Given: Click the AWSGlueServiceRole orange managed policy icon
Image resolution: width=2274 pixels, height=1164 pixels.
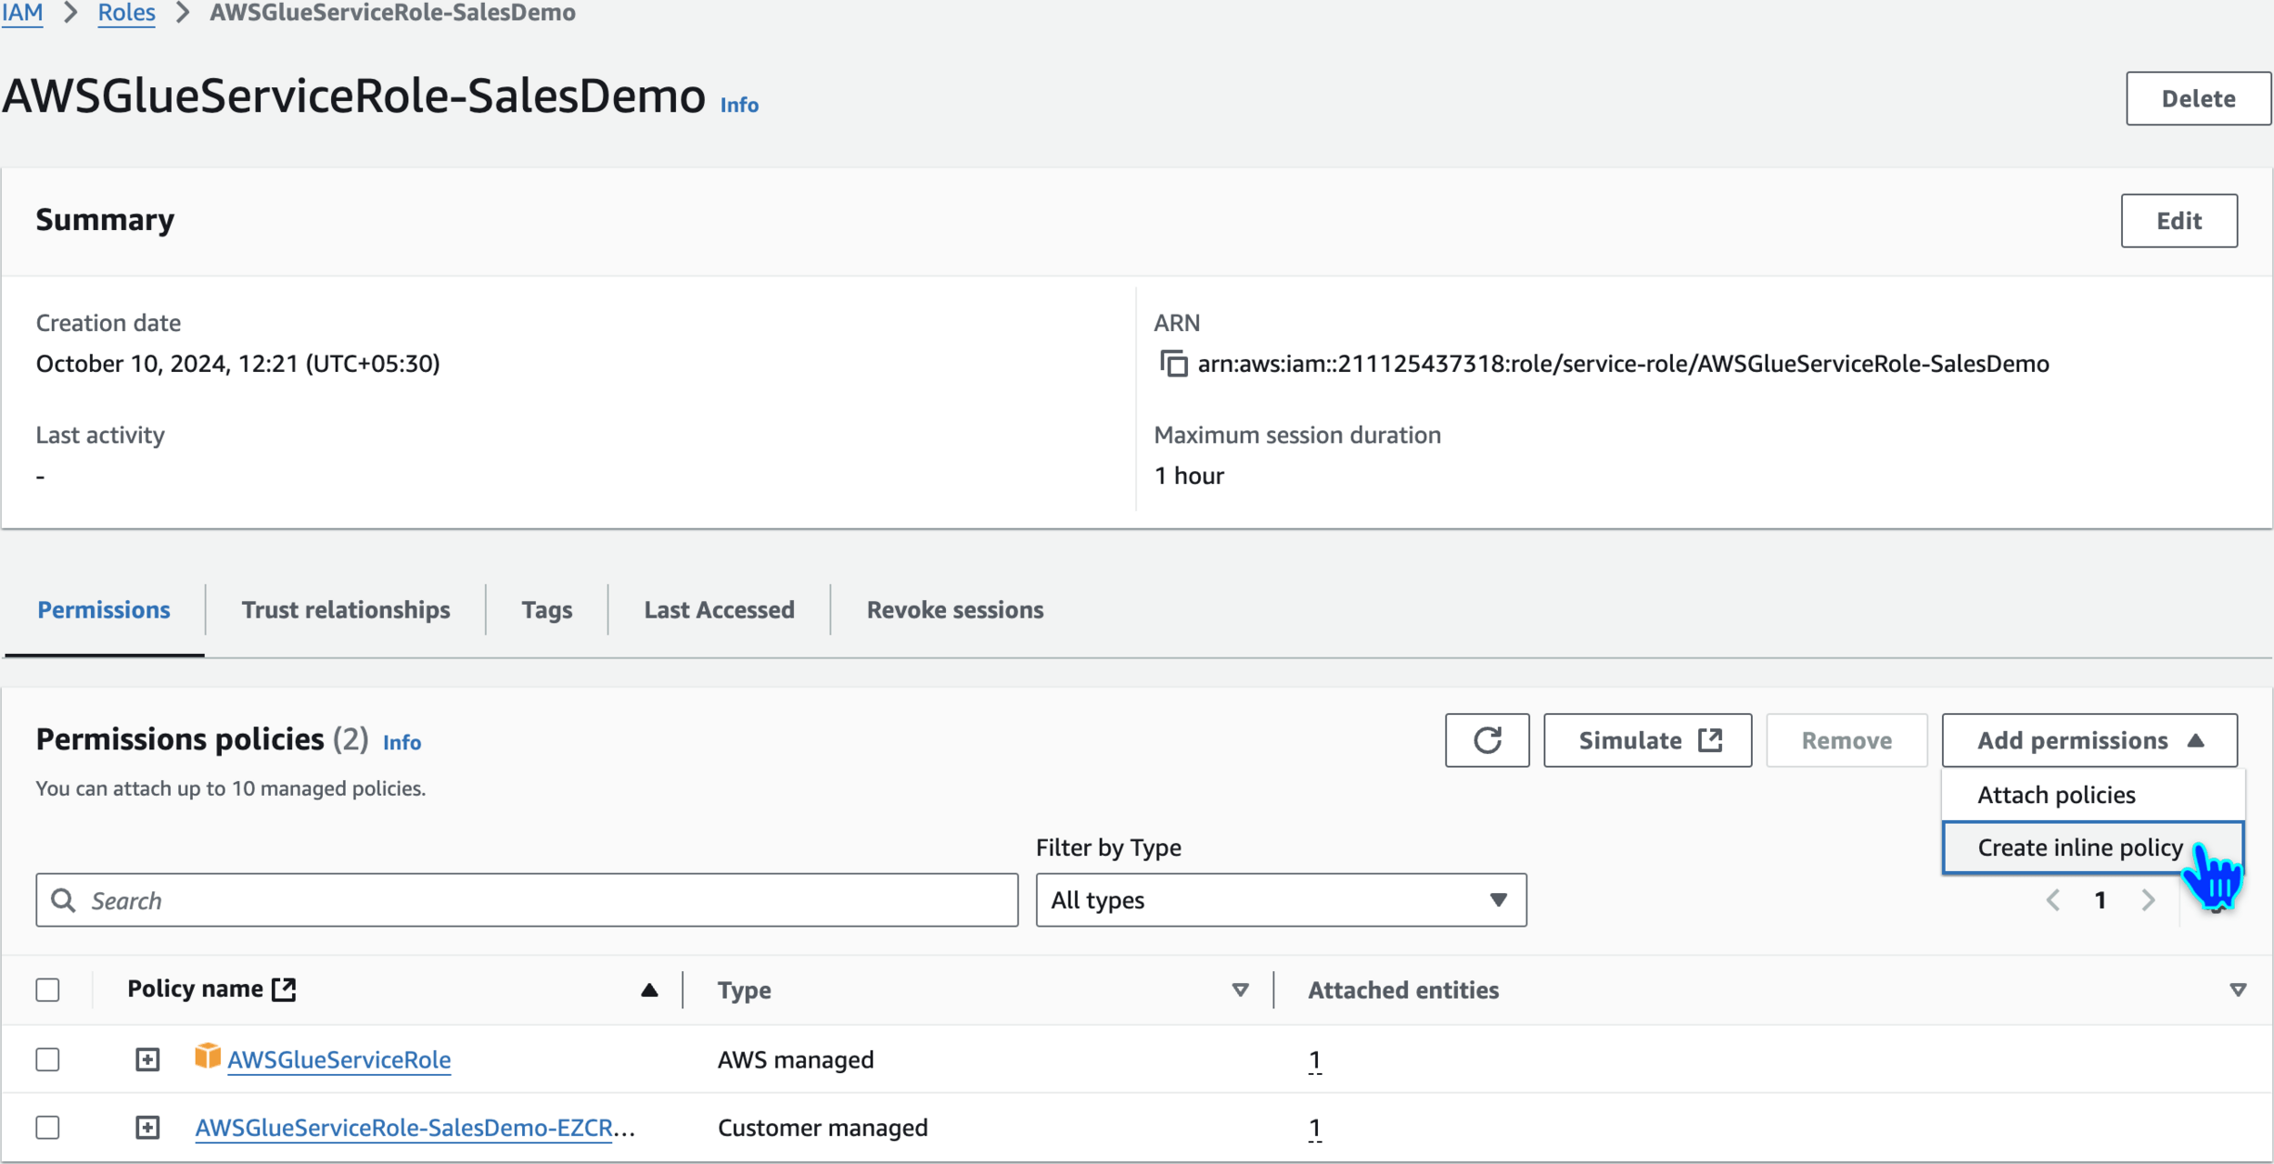Looking at the screenshot, I should point(207,1057).
